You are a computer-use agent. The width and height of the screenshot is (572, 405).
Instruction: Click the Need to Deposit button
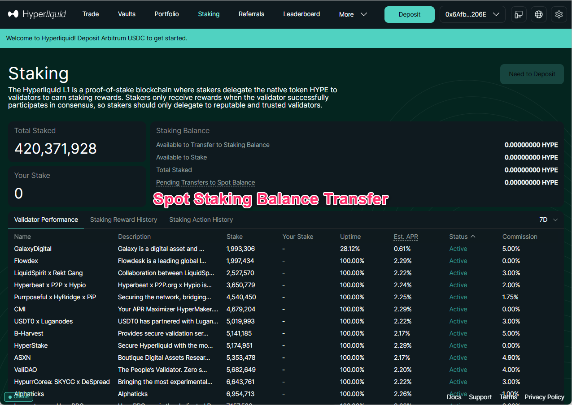click(532, 74)
